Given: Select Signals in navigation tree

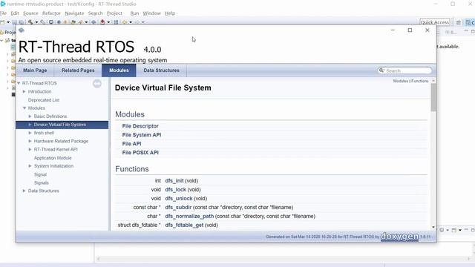Looking at the screenshot, I should tap(42, 183).
